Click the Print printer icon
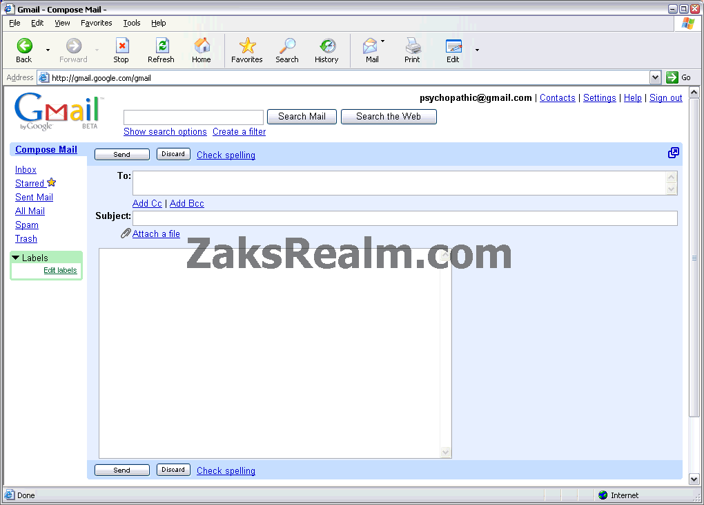 point(413,46)
